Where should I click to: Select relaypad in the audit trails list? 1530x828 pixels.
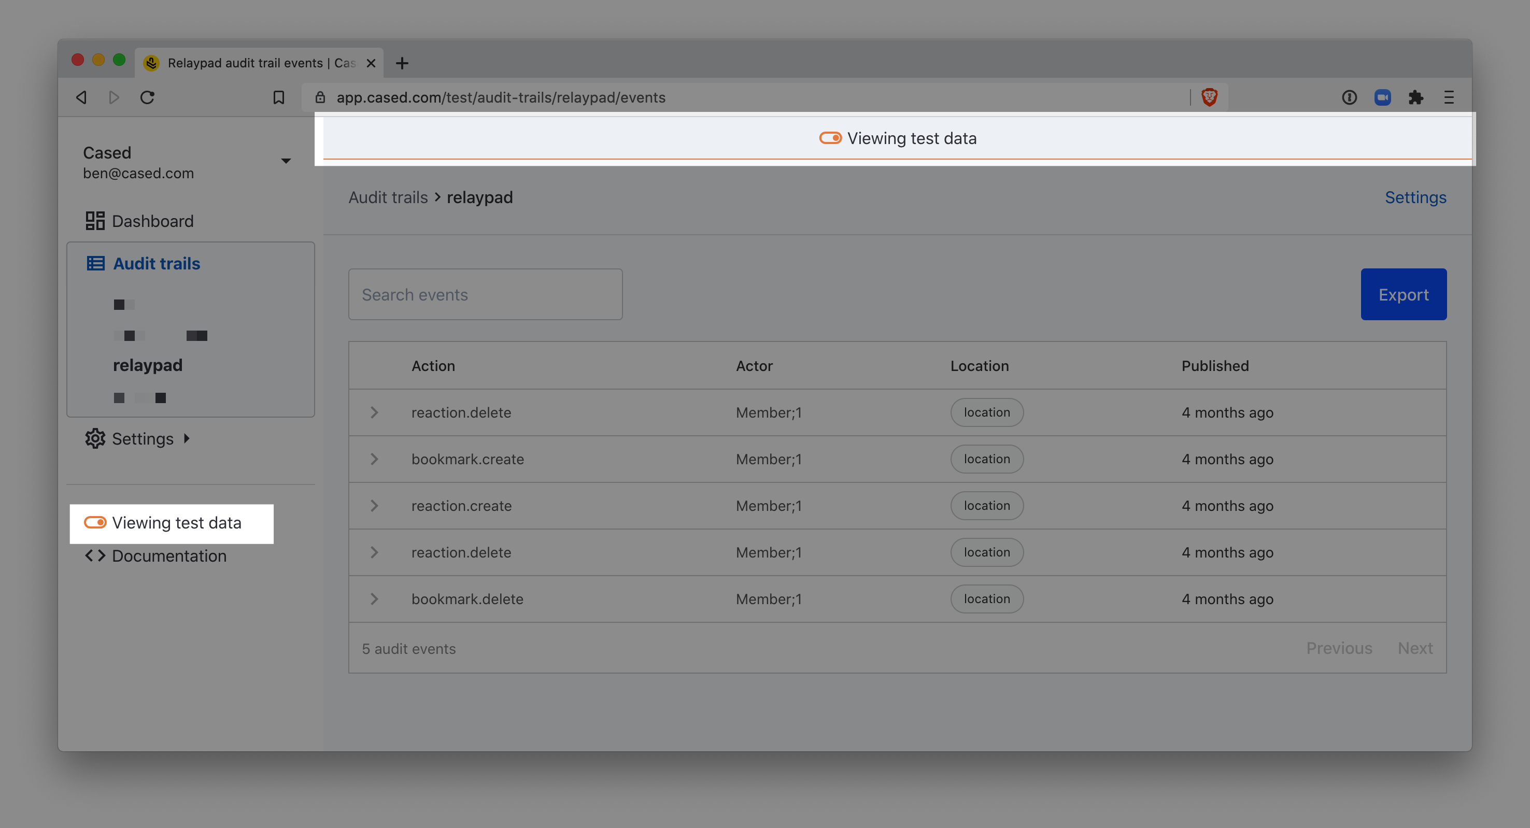point(147,365)
